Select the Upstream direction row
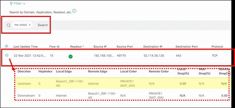This screenshot has height=108, width=235. coord(122,83)
